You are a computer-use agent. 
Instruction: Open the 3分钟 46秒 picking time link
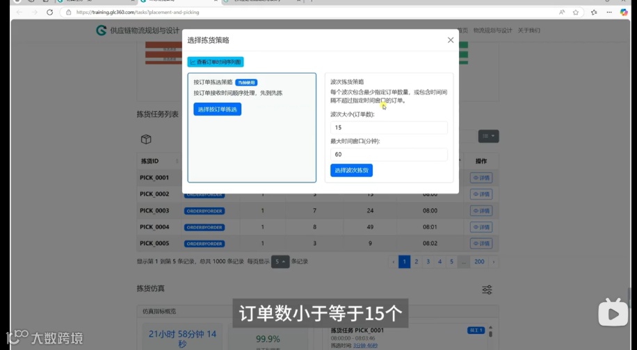tap(365, 346)
